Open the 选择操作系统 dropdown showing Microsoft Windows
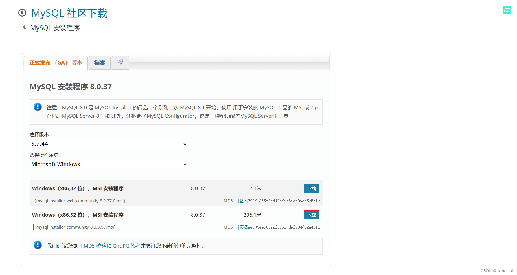Image resolution: width=517 pixels, height=275 pixels. pos(109,164)
